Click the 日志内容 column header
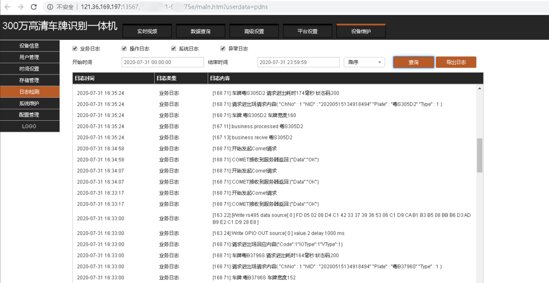Image resolution: width=549 pixels, height=283 pixels. pyautogui.click(x=345, y=78)
